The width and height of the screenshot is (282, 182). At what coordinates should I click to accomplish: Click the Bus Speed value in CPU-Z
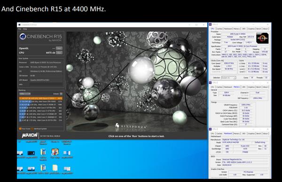[x=229, y=69]
